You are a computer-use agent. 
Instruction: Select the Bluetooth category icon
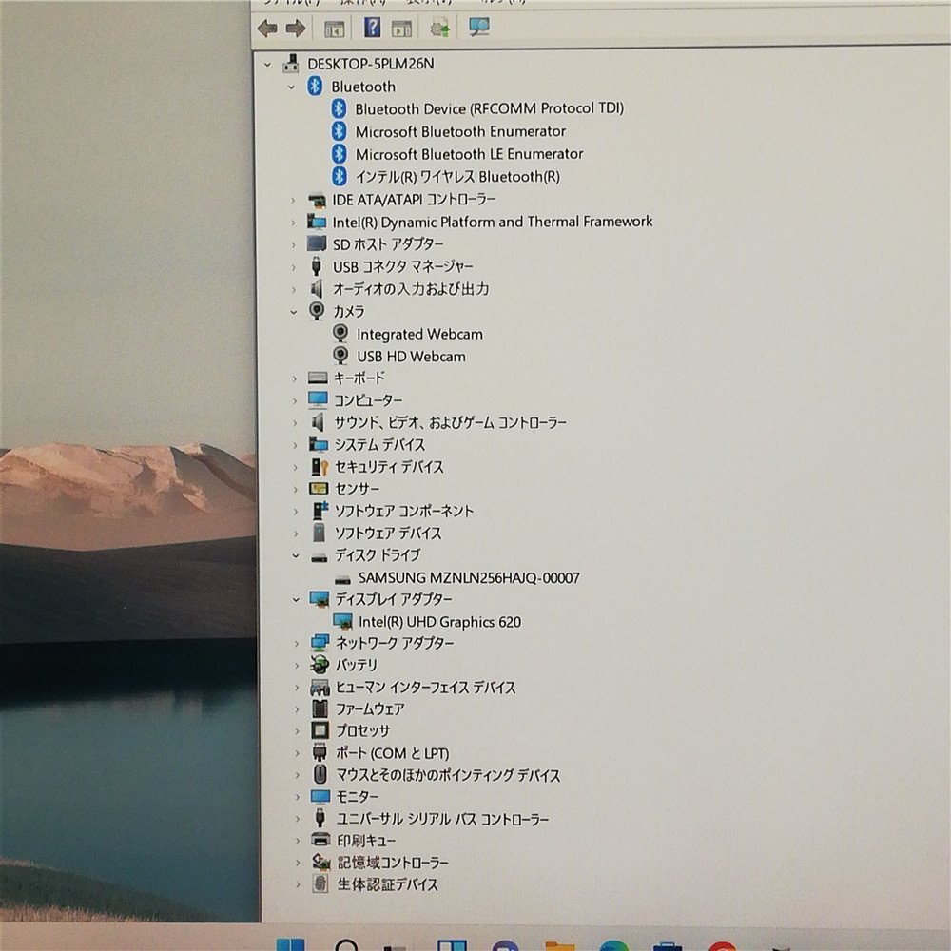315,87
